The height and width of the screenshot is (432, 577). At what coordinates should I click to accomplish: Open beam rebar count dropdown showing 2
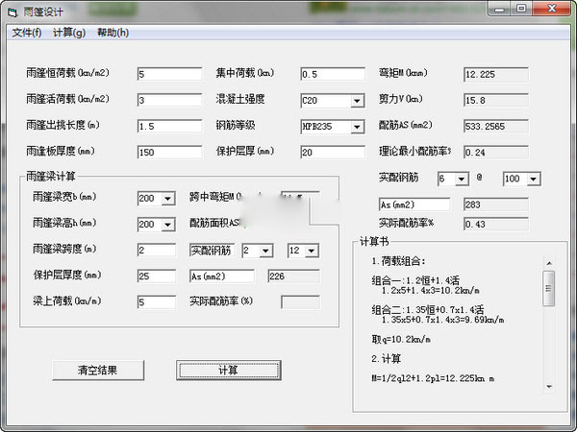(x=264, y=251)
